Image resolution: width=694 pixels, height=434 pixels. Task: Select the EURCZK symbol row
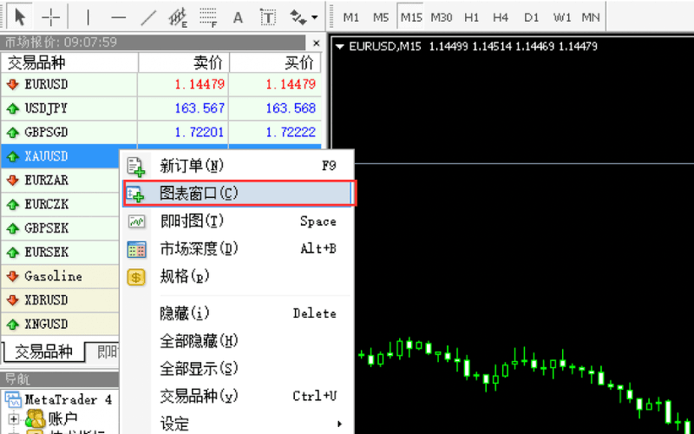(x=61, y=204)
